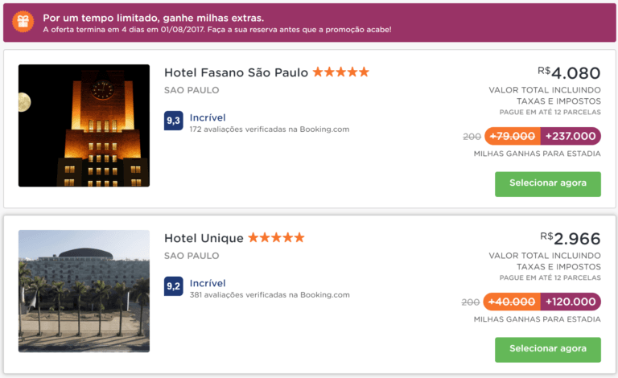Click the crossed-out +79.000 miles badge
Image resolution: width=618 pixels, height=378 pixels.
pos(513,136)
